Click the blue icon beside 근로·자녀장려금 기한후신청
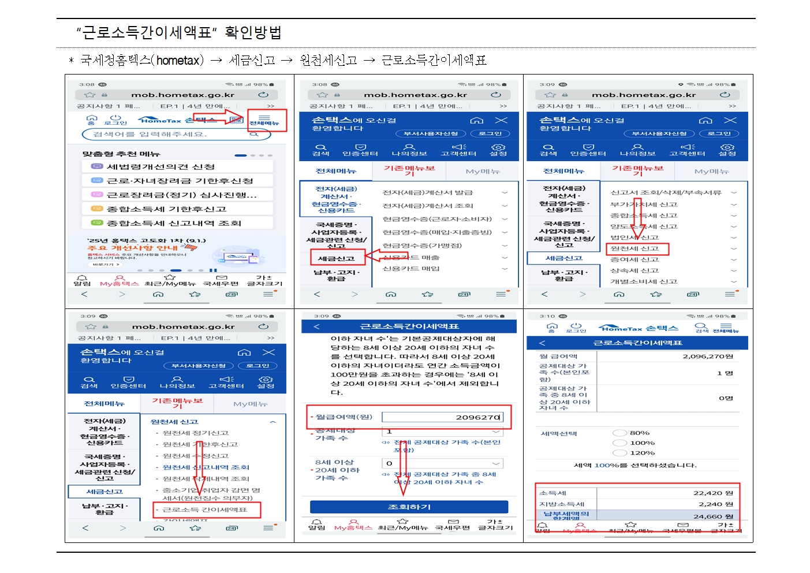 97,181
